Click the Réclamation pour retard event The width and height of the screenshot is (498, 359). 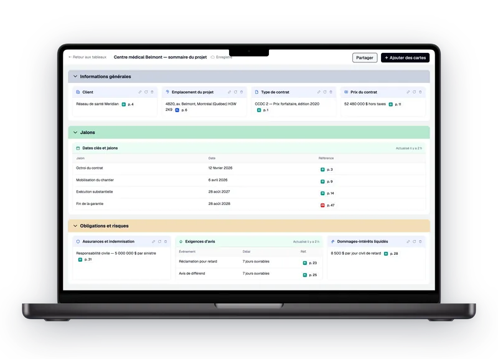point(198,261)
